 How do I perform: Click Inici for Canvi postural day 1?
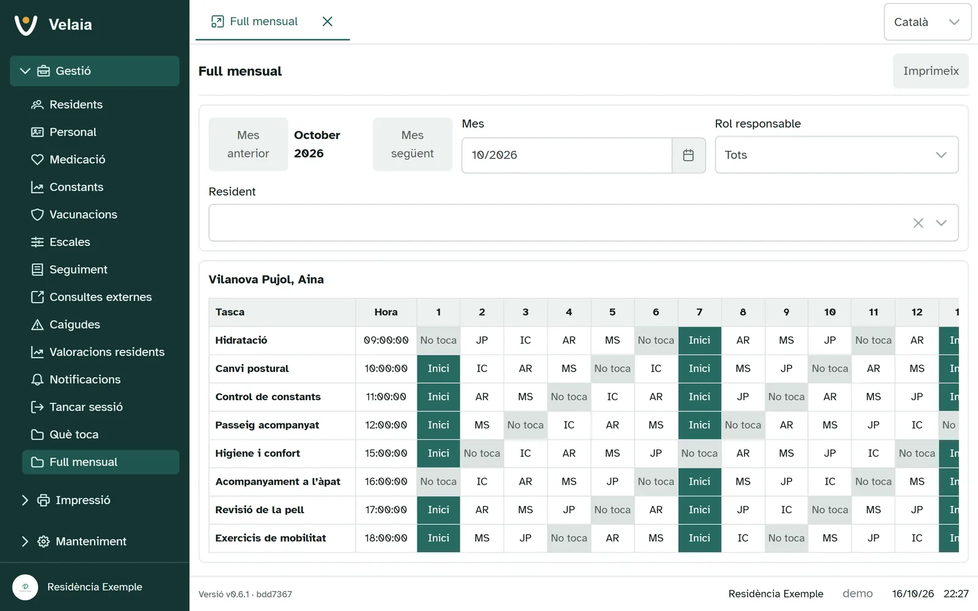point(438,368)
